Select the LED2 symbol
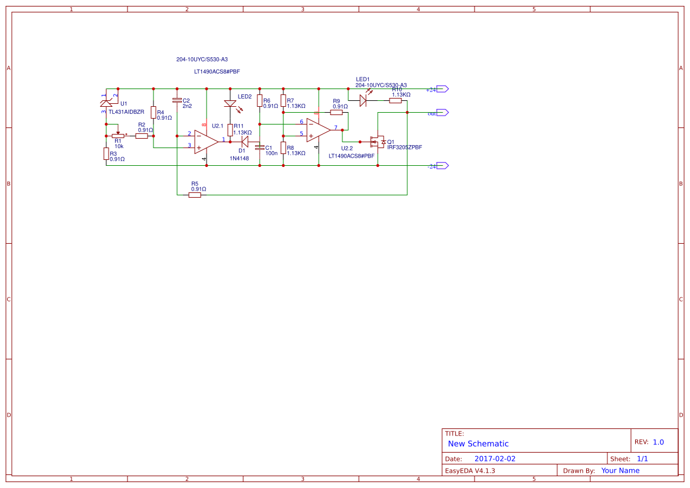Screen dimensions: 690x488 230,104
